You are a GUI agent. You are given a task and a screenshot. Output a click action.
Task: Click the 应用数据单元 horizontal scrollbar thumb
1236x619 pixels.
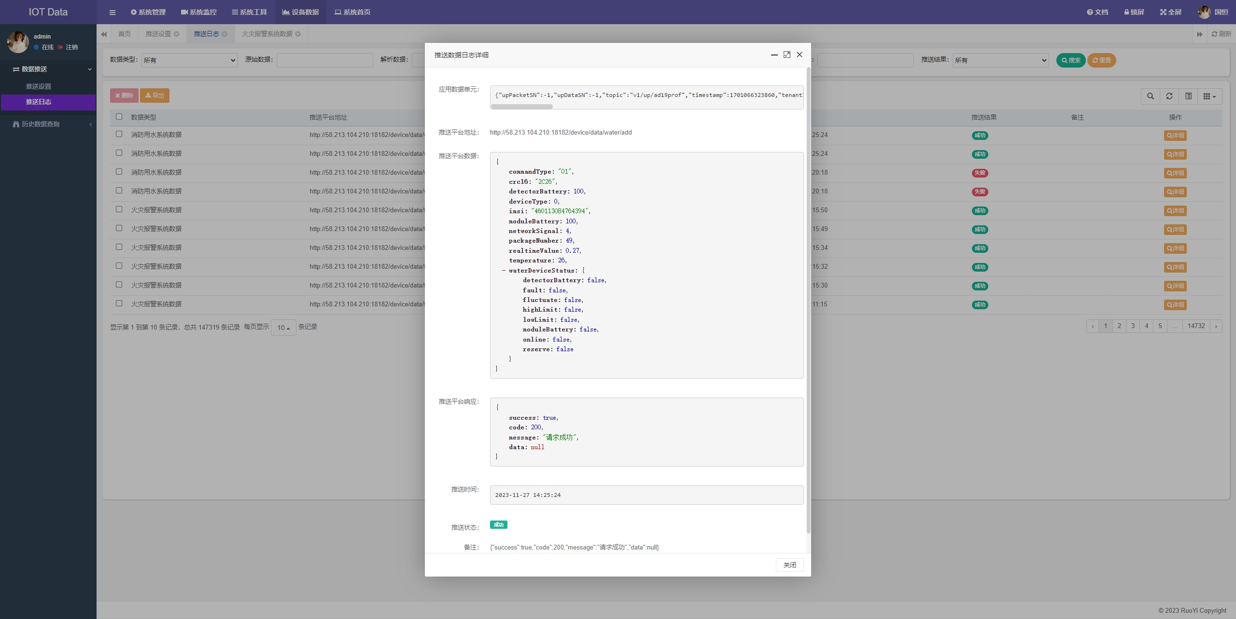point(522,107)
